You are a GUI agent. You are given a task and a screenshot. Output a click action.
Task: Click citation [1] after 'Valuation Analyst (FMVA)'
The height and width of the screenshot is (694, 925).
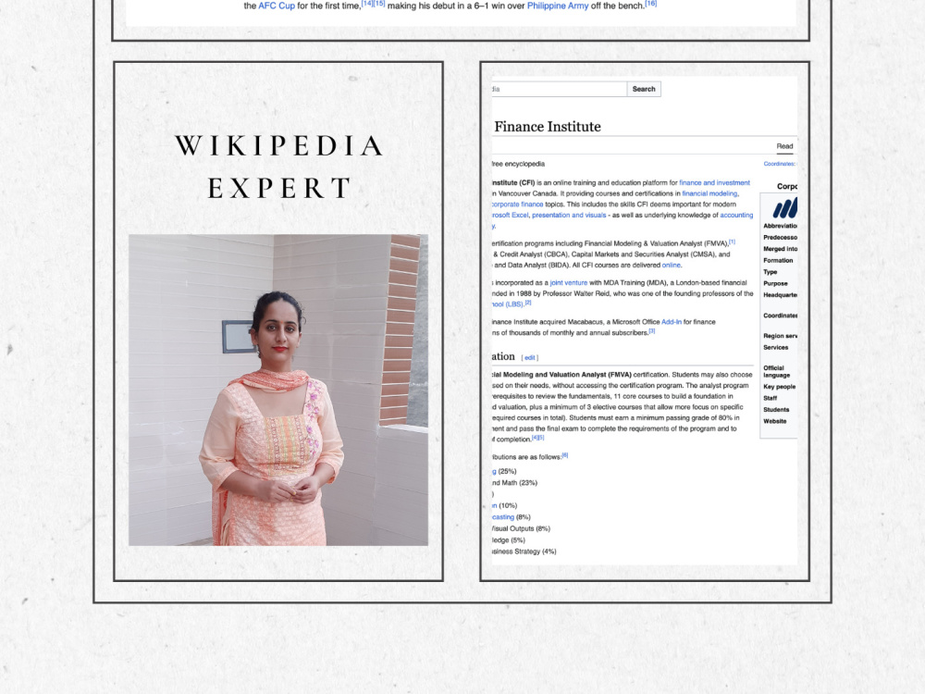tap(732, 242)
